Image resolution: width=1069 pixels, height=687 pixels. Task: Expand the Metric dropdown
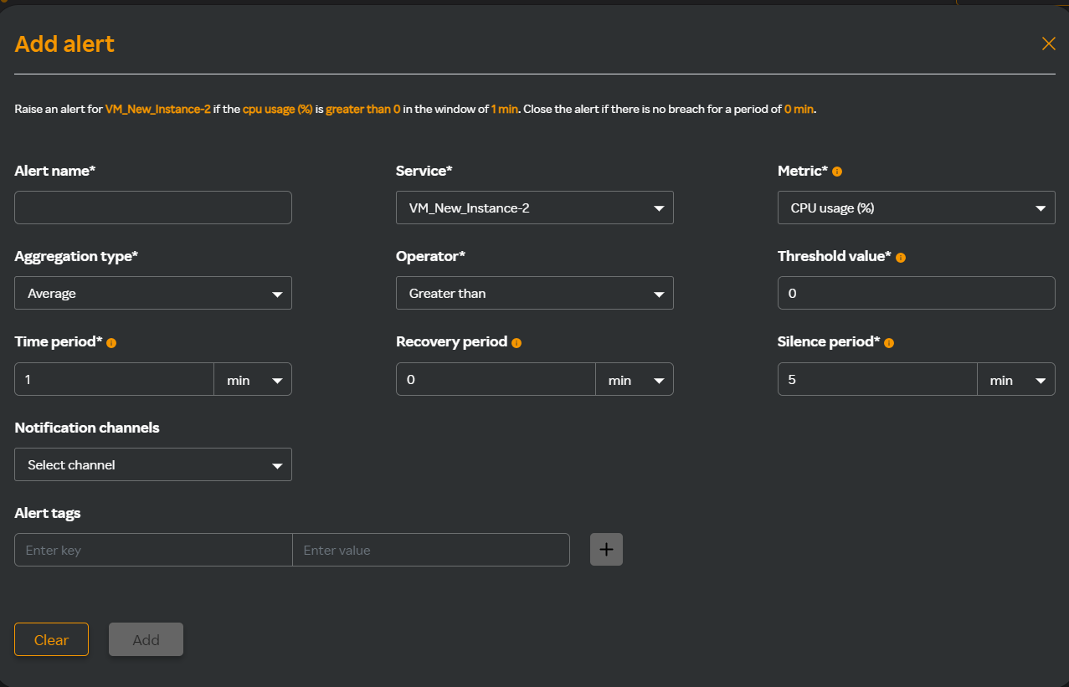tap(916, 208)
